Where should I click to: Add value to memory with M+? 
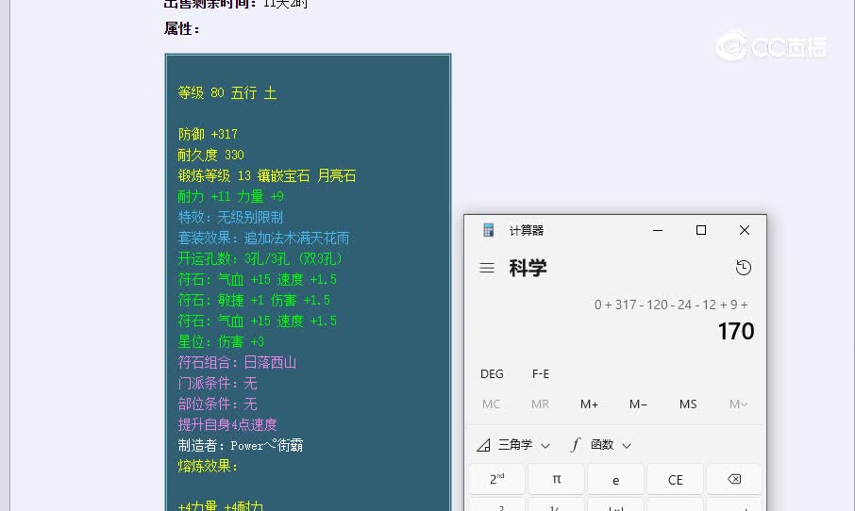click(x=589, y=404)
